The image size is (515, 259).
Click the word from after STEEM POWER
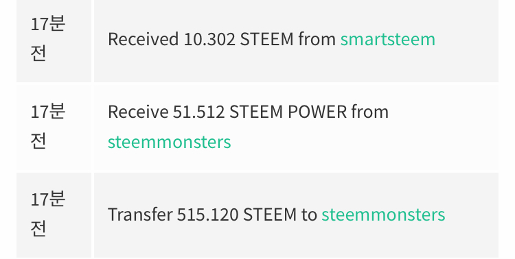click(x=370, y=112)
